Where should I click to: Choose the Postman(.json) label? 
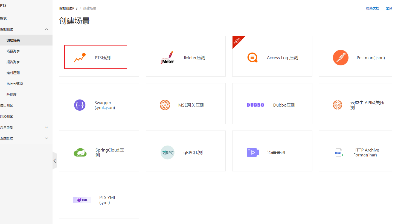point(371,58)
